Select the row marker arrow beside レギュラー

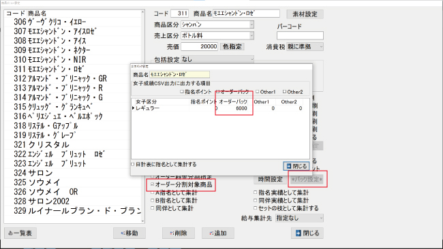133,108
